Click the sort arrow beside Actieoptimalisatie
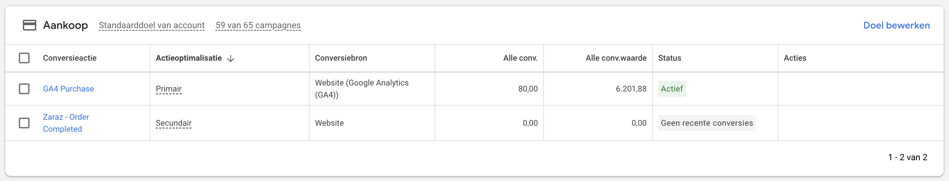This screenshot has height=181, width=949. pyautogui.click(x=231, y=59)
